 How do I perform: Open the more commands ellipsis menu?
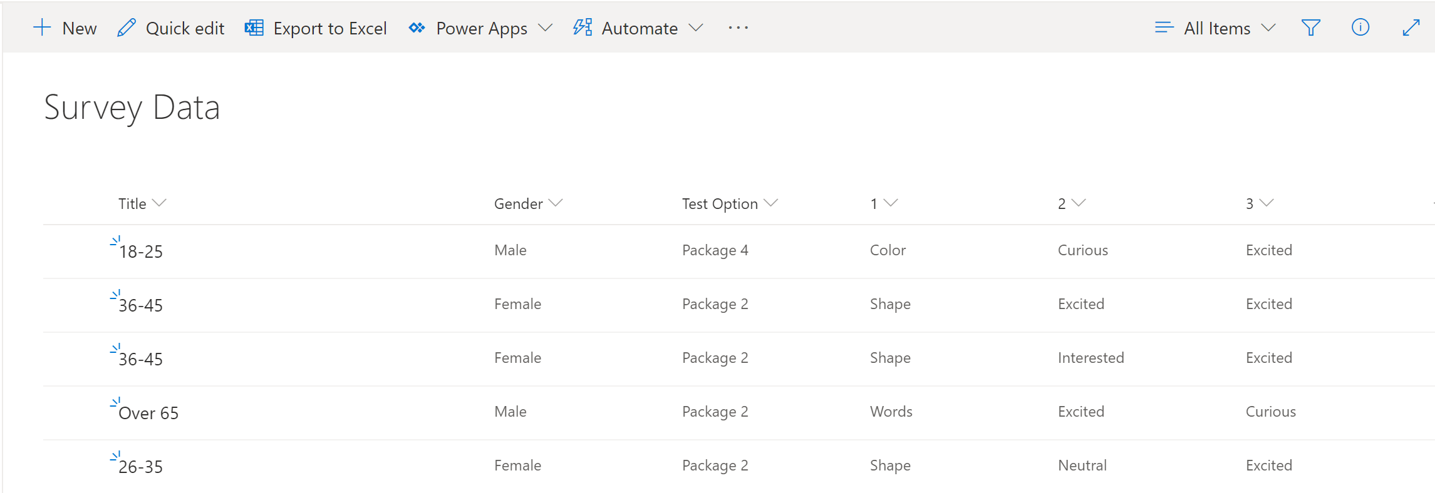(x=738, y=28)
